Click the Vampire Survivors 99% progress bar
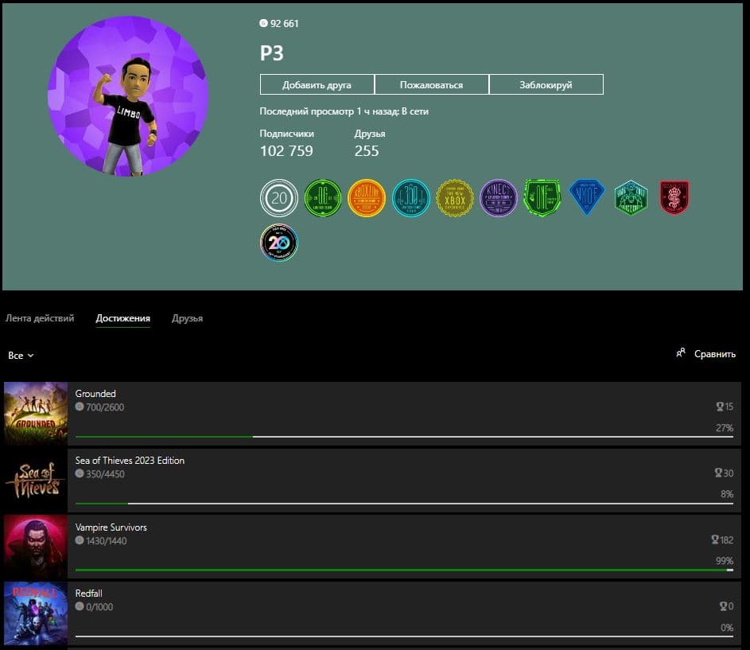Image resolution: width=750 pixels, height=650 pixels. (x=404, y=570)
